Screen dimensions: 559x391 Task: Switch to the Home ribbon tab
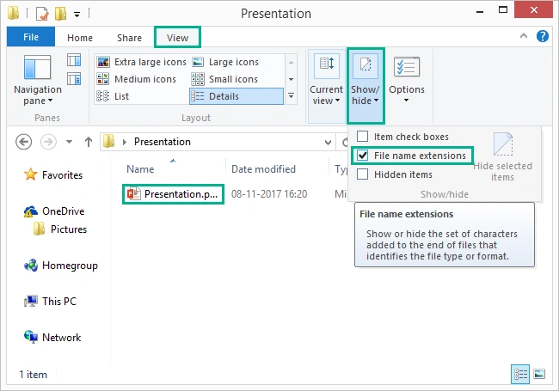(80, 38)
